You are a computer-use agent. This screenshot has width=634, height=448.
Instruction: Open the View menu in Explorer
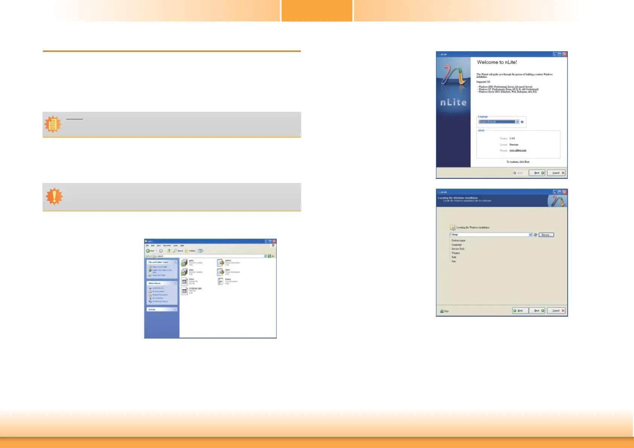[x=159, y=245]
